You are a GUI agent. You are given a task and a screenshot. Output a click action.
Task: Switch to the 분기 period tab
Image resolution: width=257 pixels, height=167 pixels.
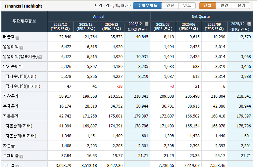(x=241, y=6)
